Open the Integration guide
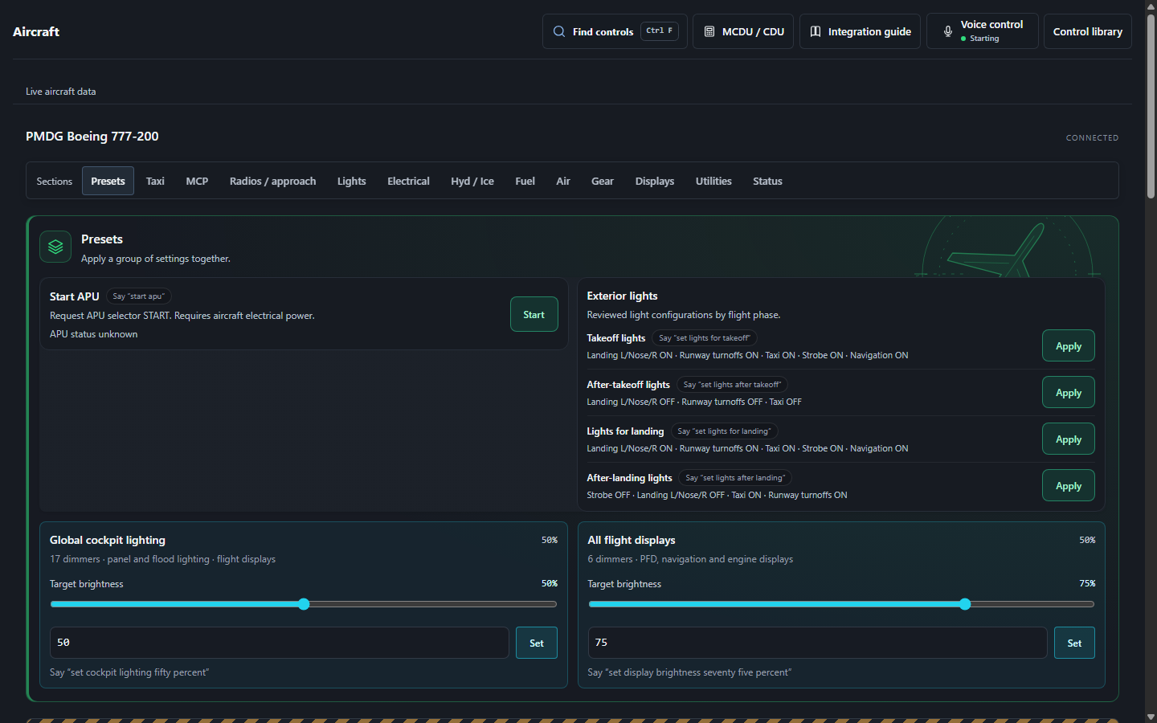The height and width of the screenshot is (723, 1157). click(860, 31)
